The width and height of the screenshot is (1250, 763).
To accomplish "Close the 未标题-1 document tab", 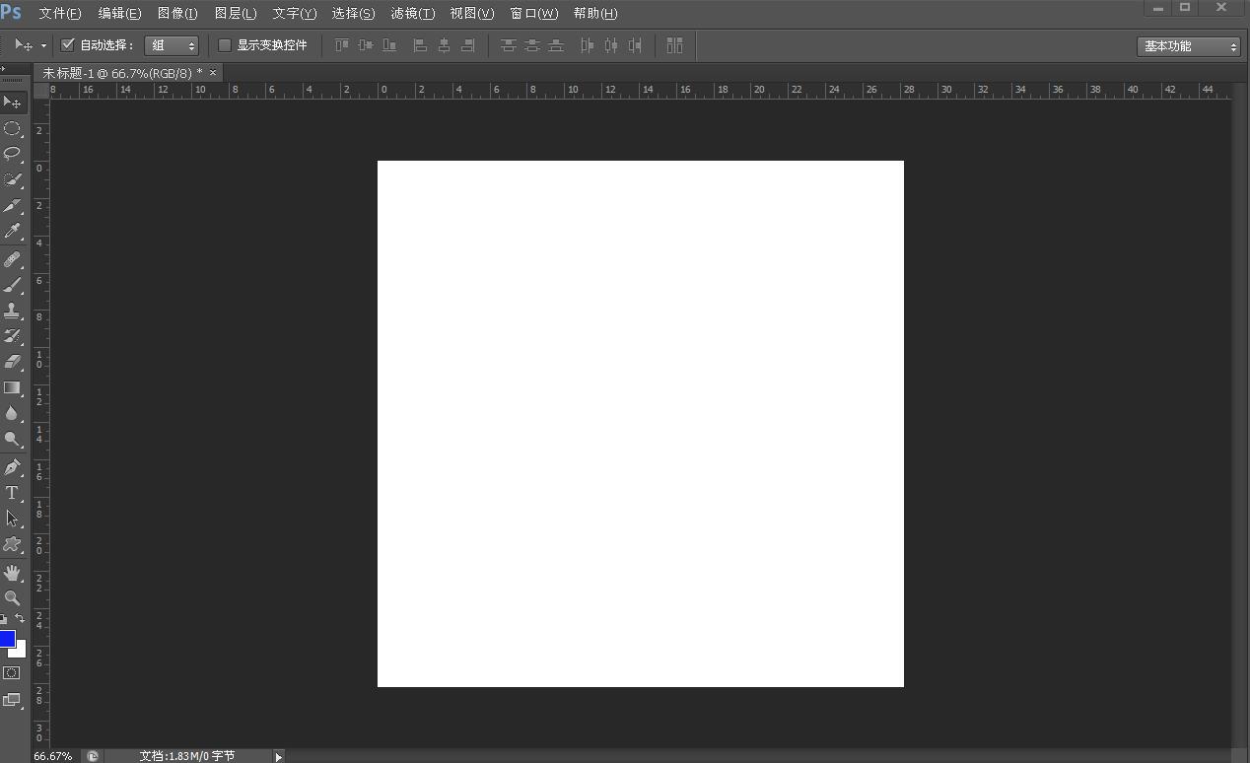I will [x=213, y=73].
